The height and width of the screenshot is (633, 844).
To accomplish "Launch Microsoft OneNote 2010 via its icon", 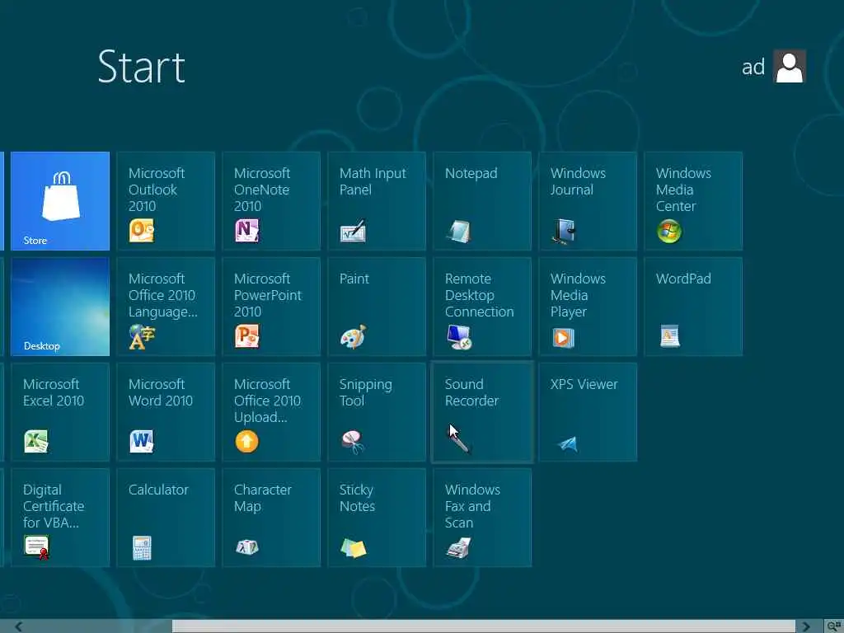I will pos(247,231).
